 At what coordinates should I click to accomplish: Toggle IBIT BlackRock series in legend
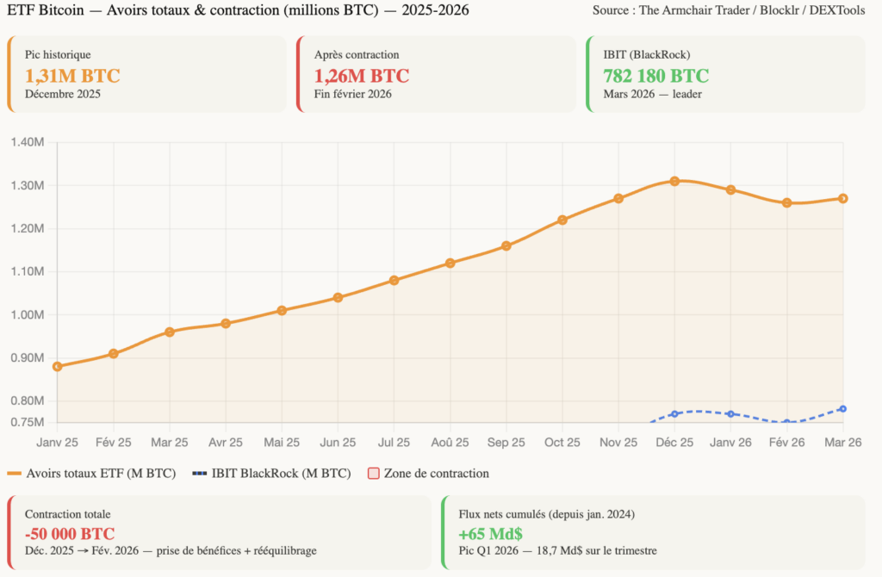coord(271,473)
